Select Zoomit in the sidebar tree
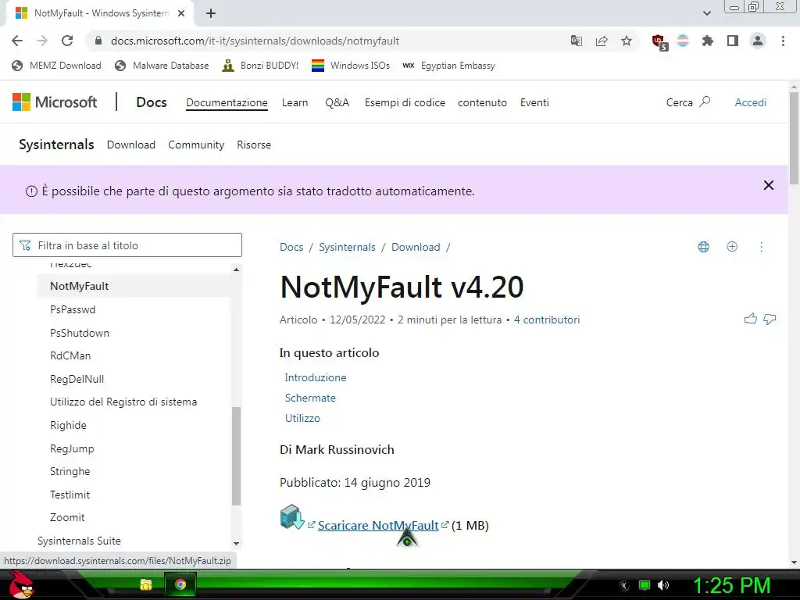 click(67, 517)
